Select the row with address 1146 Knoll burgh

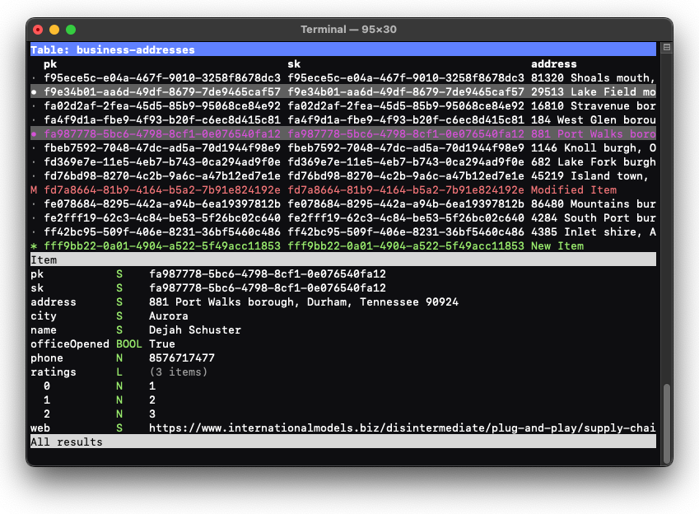coord(593,148)
